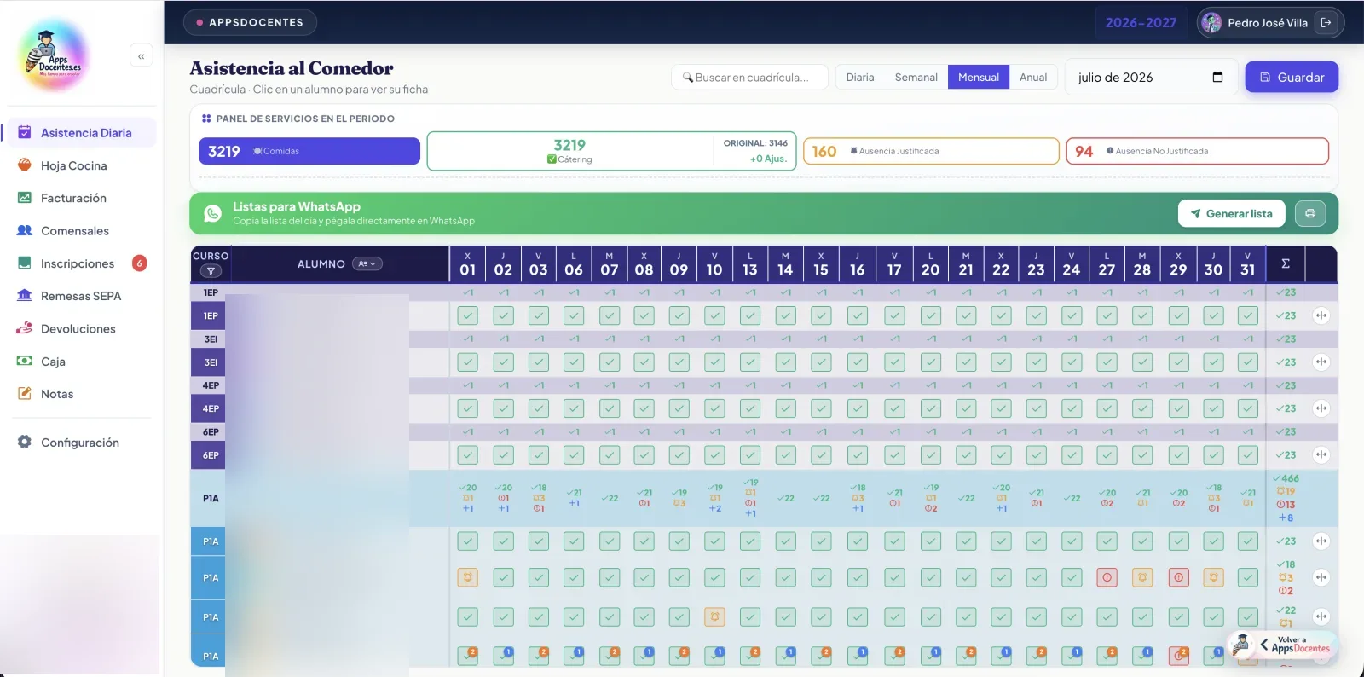Click the 160 Ausencia Justificada card
This screenshot has width=1364, height=677.
click(931, 151)
